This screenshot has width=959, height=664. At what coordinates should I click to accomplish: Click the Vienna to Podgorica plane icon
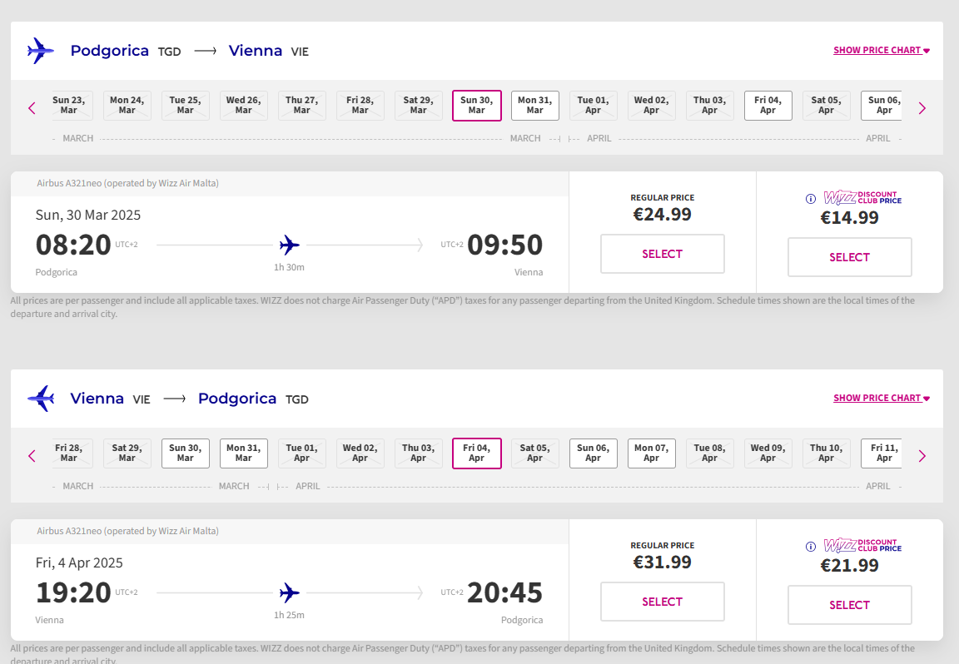[40, 399]
